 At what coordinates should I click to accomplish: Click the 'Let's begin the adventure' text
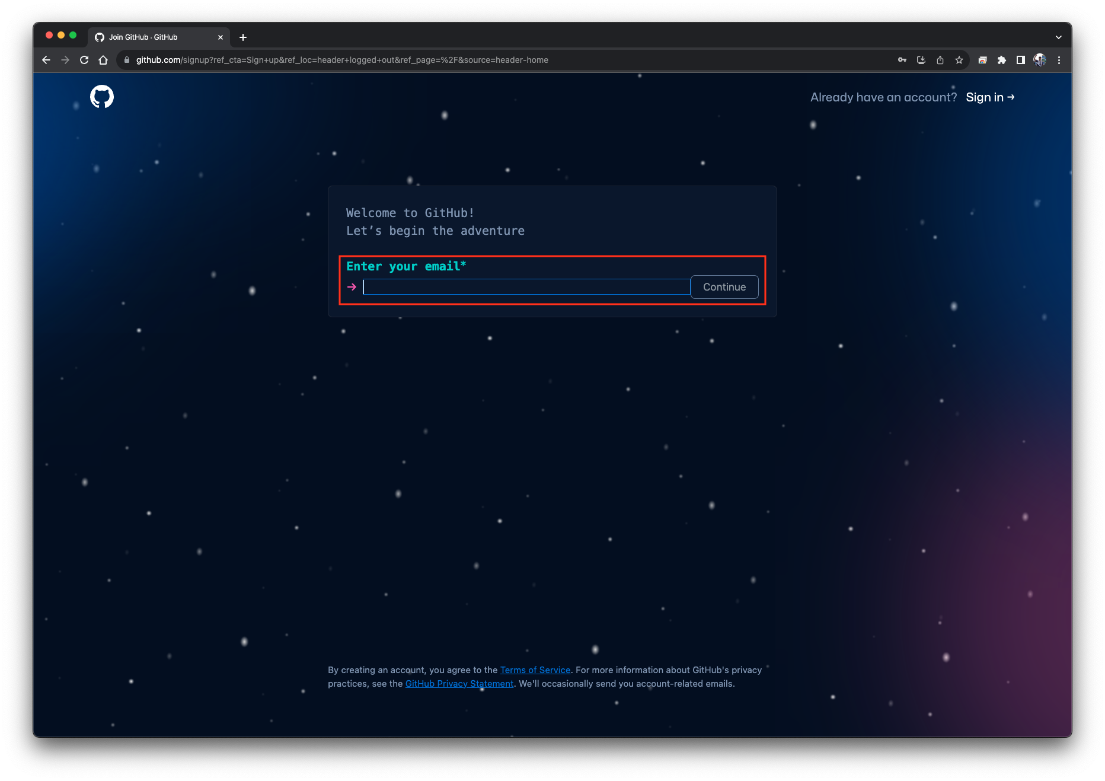click(x=436, y=231)
